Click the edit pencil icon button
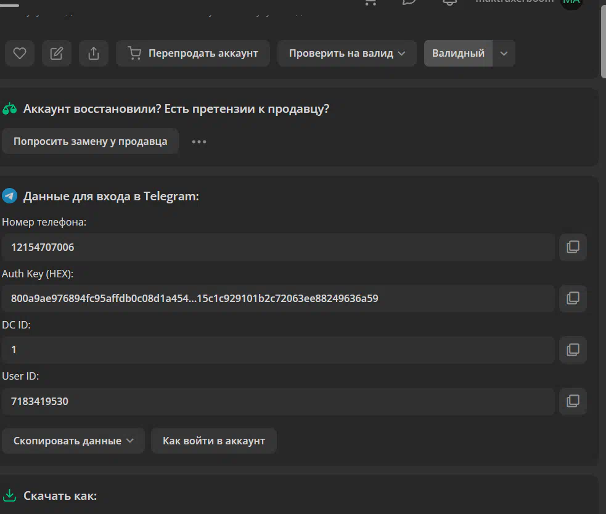 (x=57, y=54)
